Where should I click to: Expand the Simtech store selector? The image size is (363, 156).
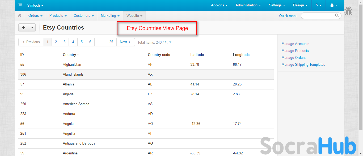point(35,5)
